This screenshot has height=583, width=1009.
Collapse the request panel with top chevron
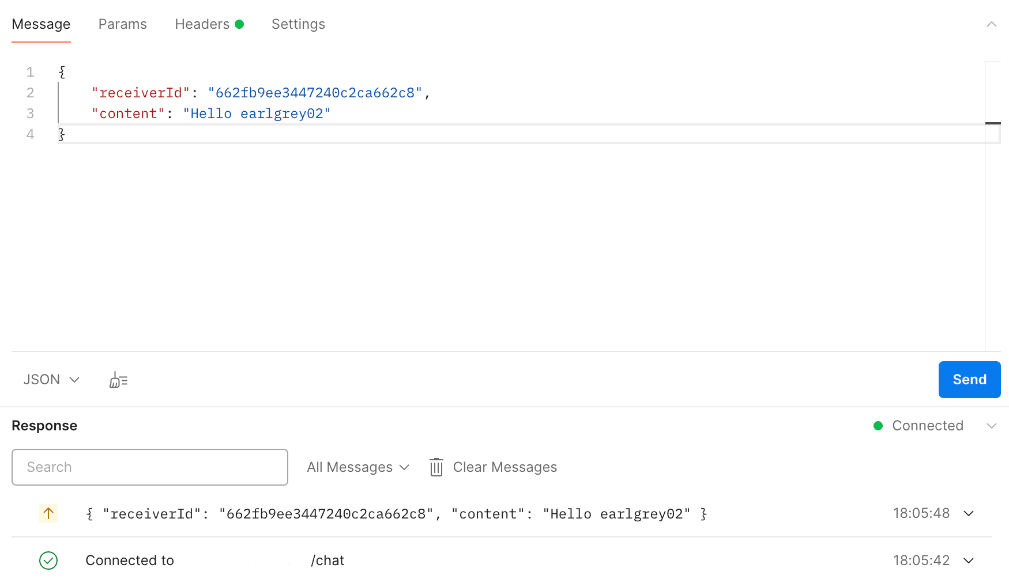(x=992, y=24)
